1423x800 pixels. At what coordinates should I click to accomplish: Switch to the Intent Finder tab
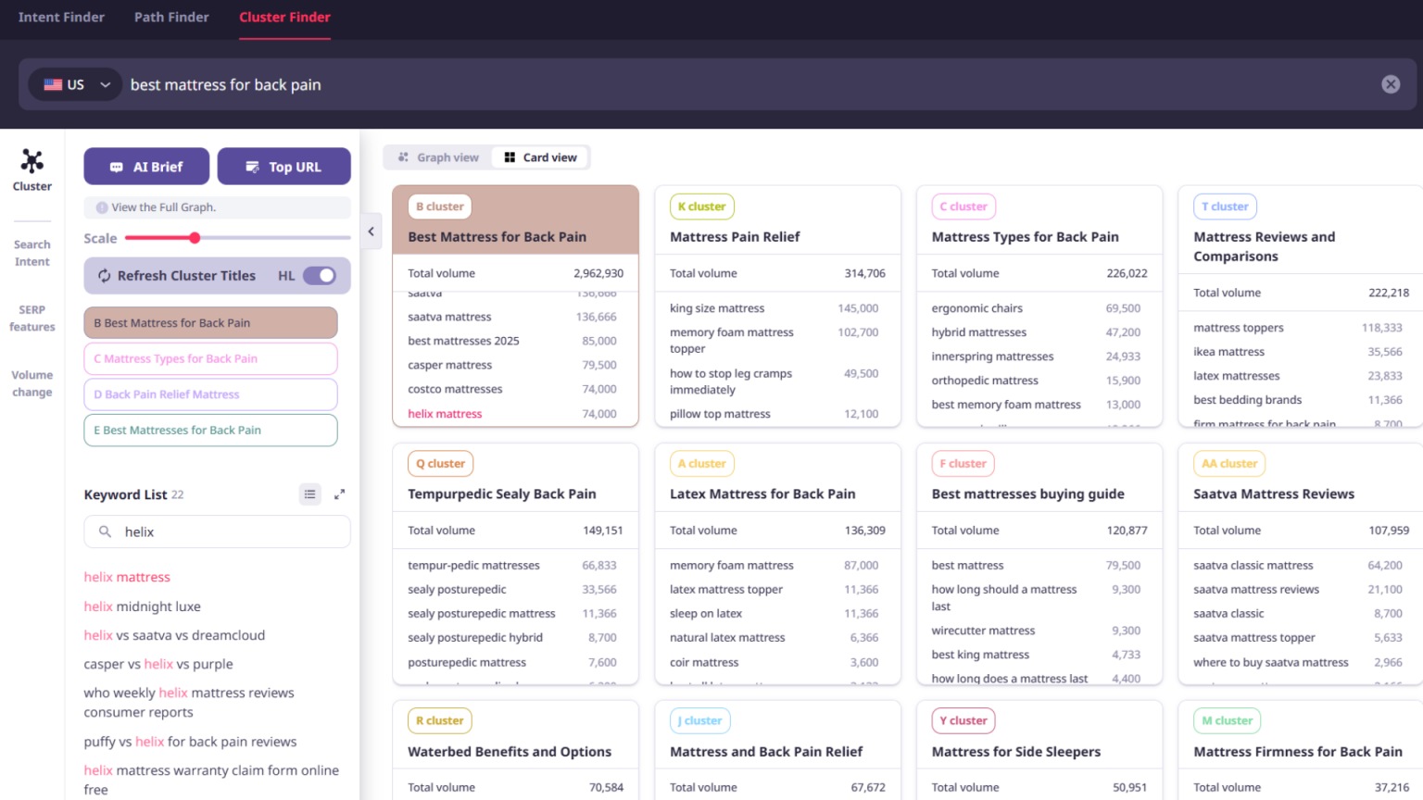[61, 16]
